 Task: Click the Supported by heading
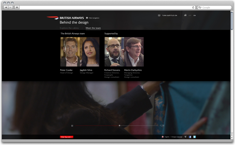coord(111,34)
